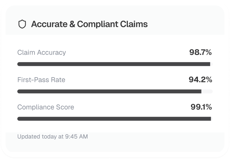Click the Claim Accuracy label
Screen dimensions: 230x159
click(42, 52)
